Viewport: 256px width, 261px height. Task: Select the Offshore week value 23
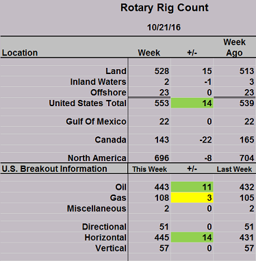click(164, 92)
